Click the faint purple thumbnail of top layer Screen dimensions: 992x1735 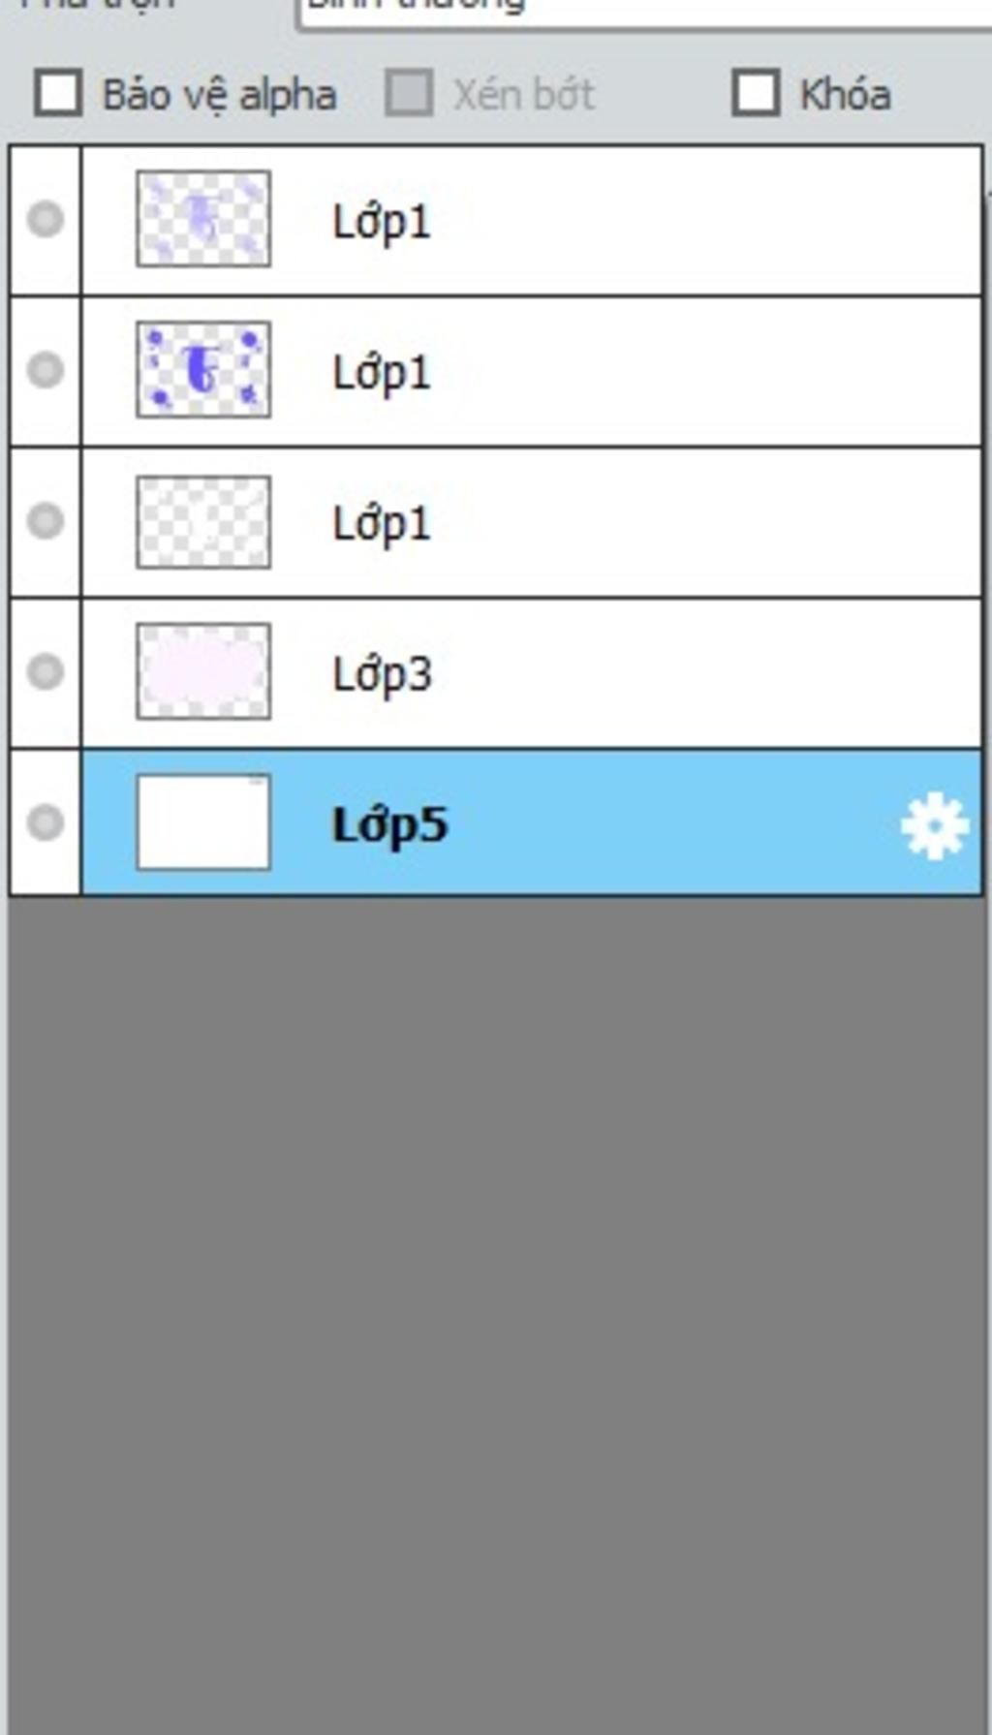point(203,219)
